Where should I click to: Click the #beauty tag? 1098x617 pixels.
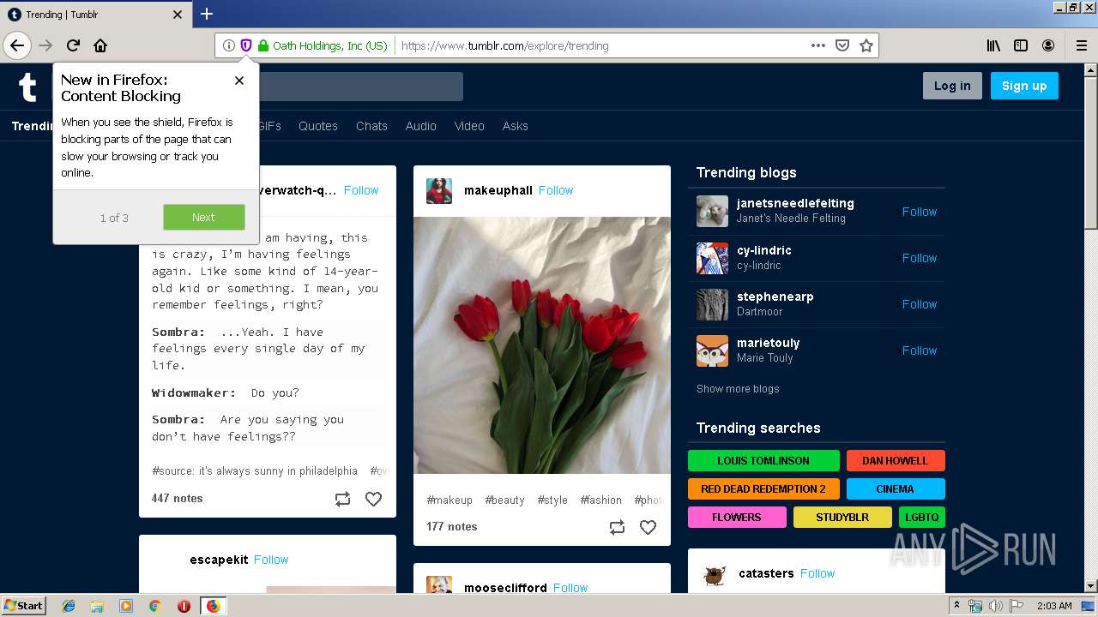[x=504, y=500]
